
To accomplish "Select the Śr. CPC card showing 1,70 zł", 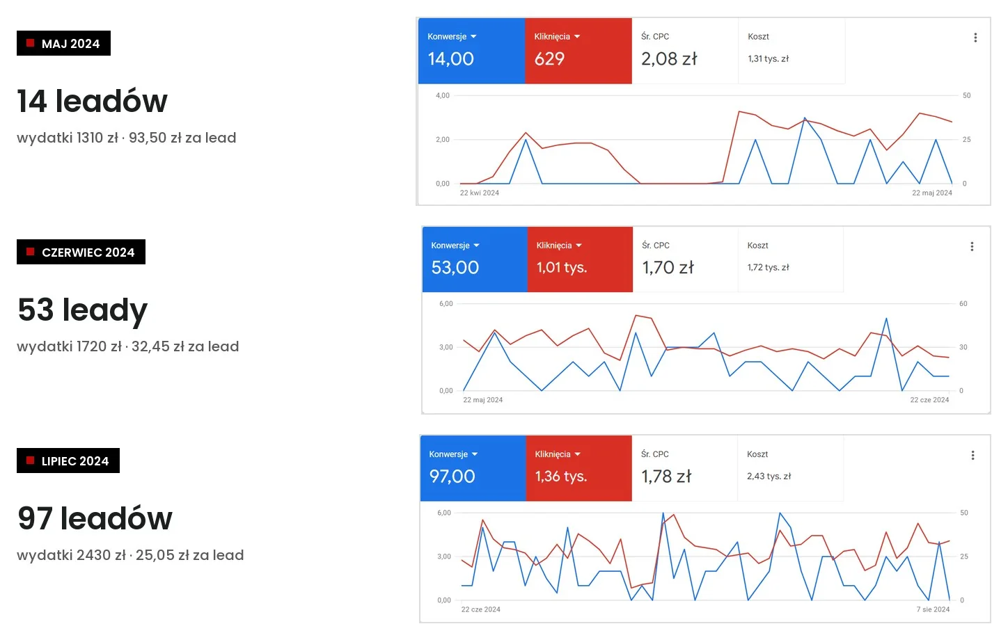I will click(x=685, y=259).
